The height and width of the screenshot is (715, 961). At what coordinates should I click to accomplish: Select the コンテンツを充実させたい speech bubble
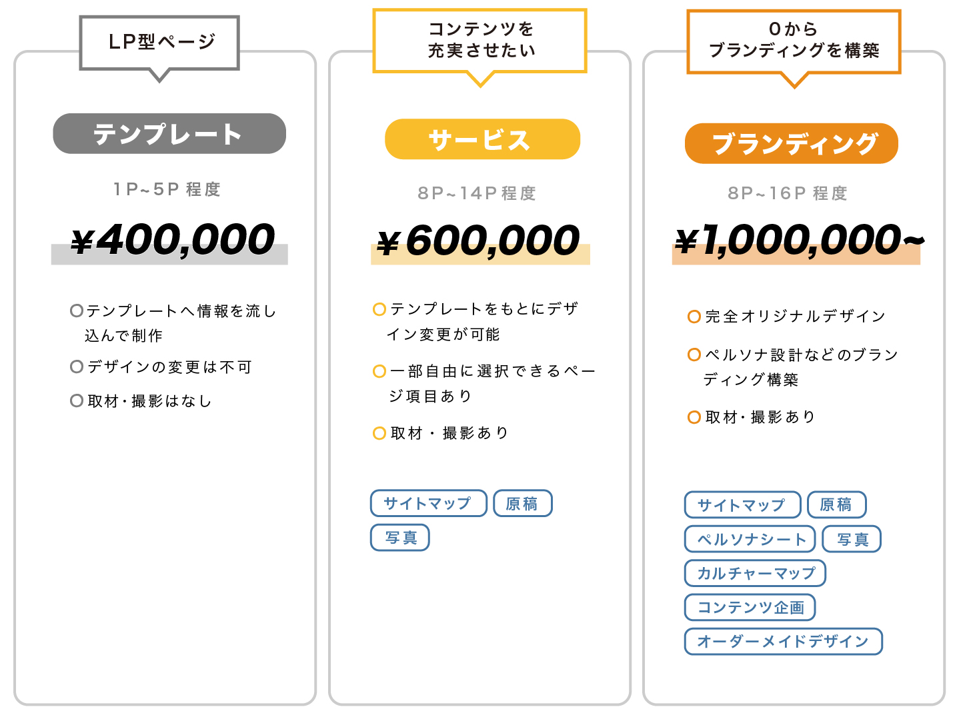click(480, 40)
